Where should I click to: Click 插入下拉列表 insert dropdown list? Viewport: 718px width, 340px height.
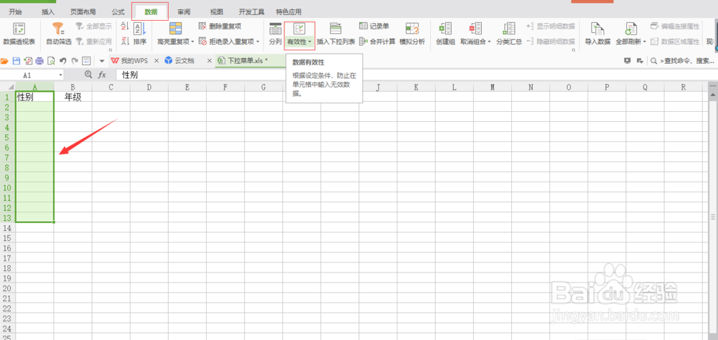coord(335,34)
